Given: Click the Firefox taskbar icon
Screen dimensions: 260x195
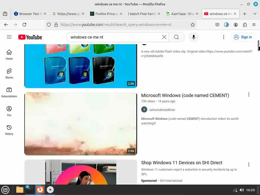Looking at the screenshot, I should click(x=40, y=190).
